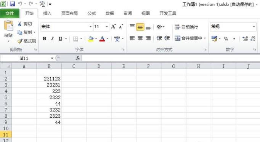Toggle top vertical alignment
The image size is (260, 142).
pyautogui.click(x=132, y=27)
